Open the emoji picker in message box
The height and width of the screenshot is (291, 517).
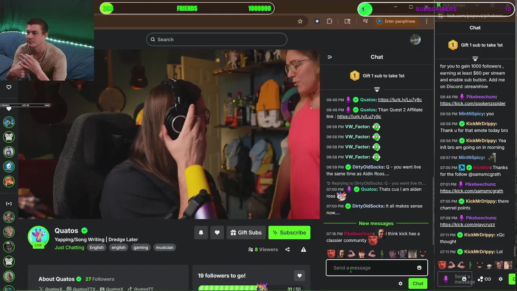[419, 268]
